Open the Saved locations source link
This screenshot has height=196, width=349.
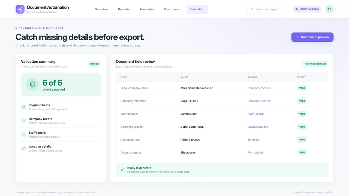[258, 127]
